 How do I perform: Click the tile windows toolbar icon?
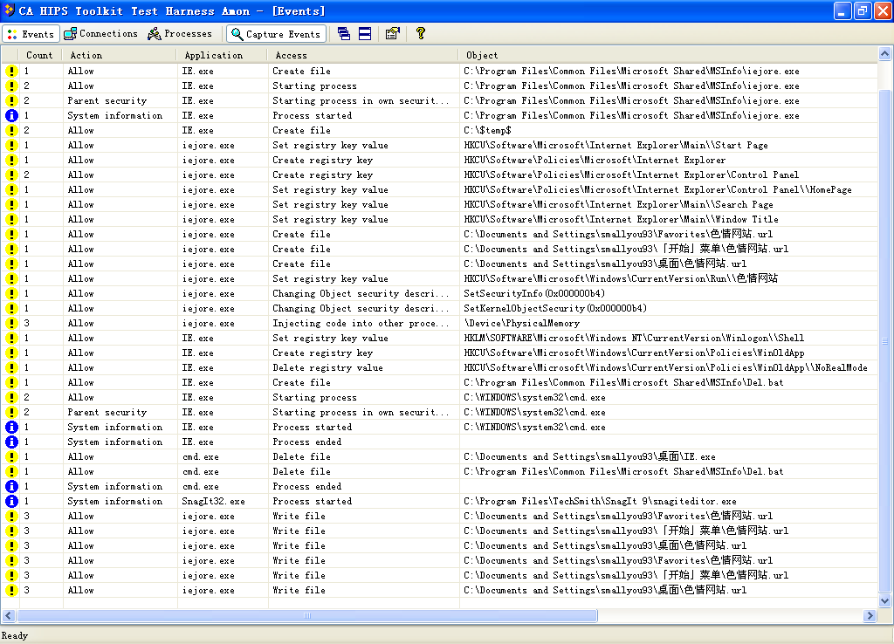pos(365,34)
